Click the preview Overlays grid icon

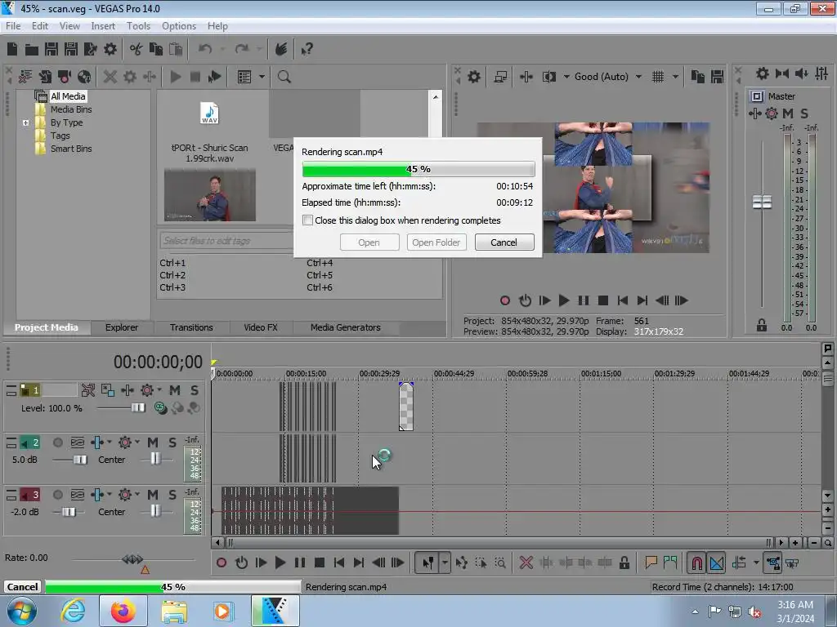(658, 77)
